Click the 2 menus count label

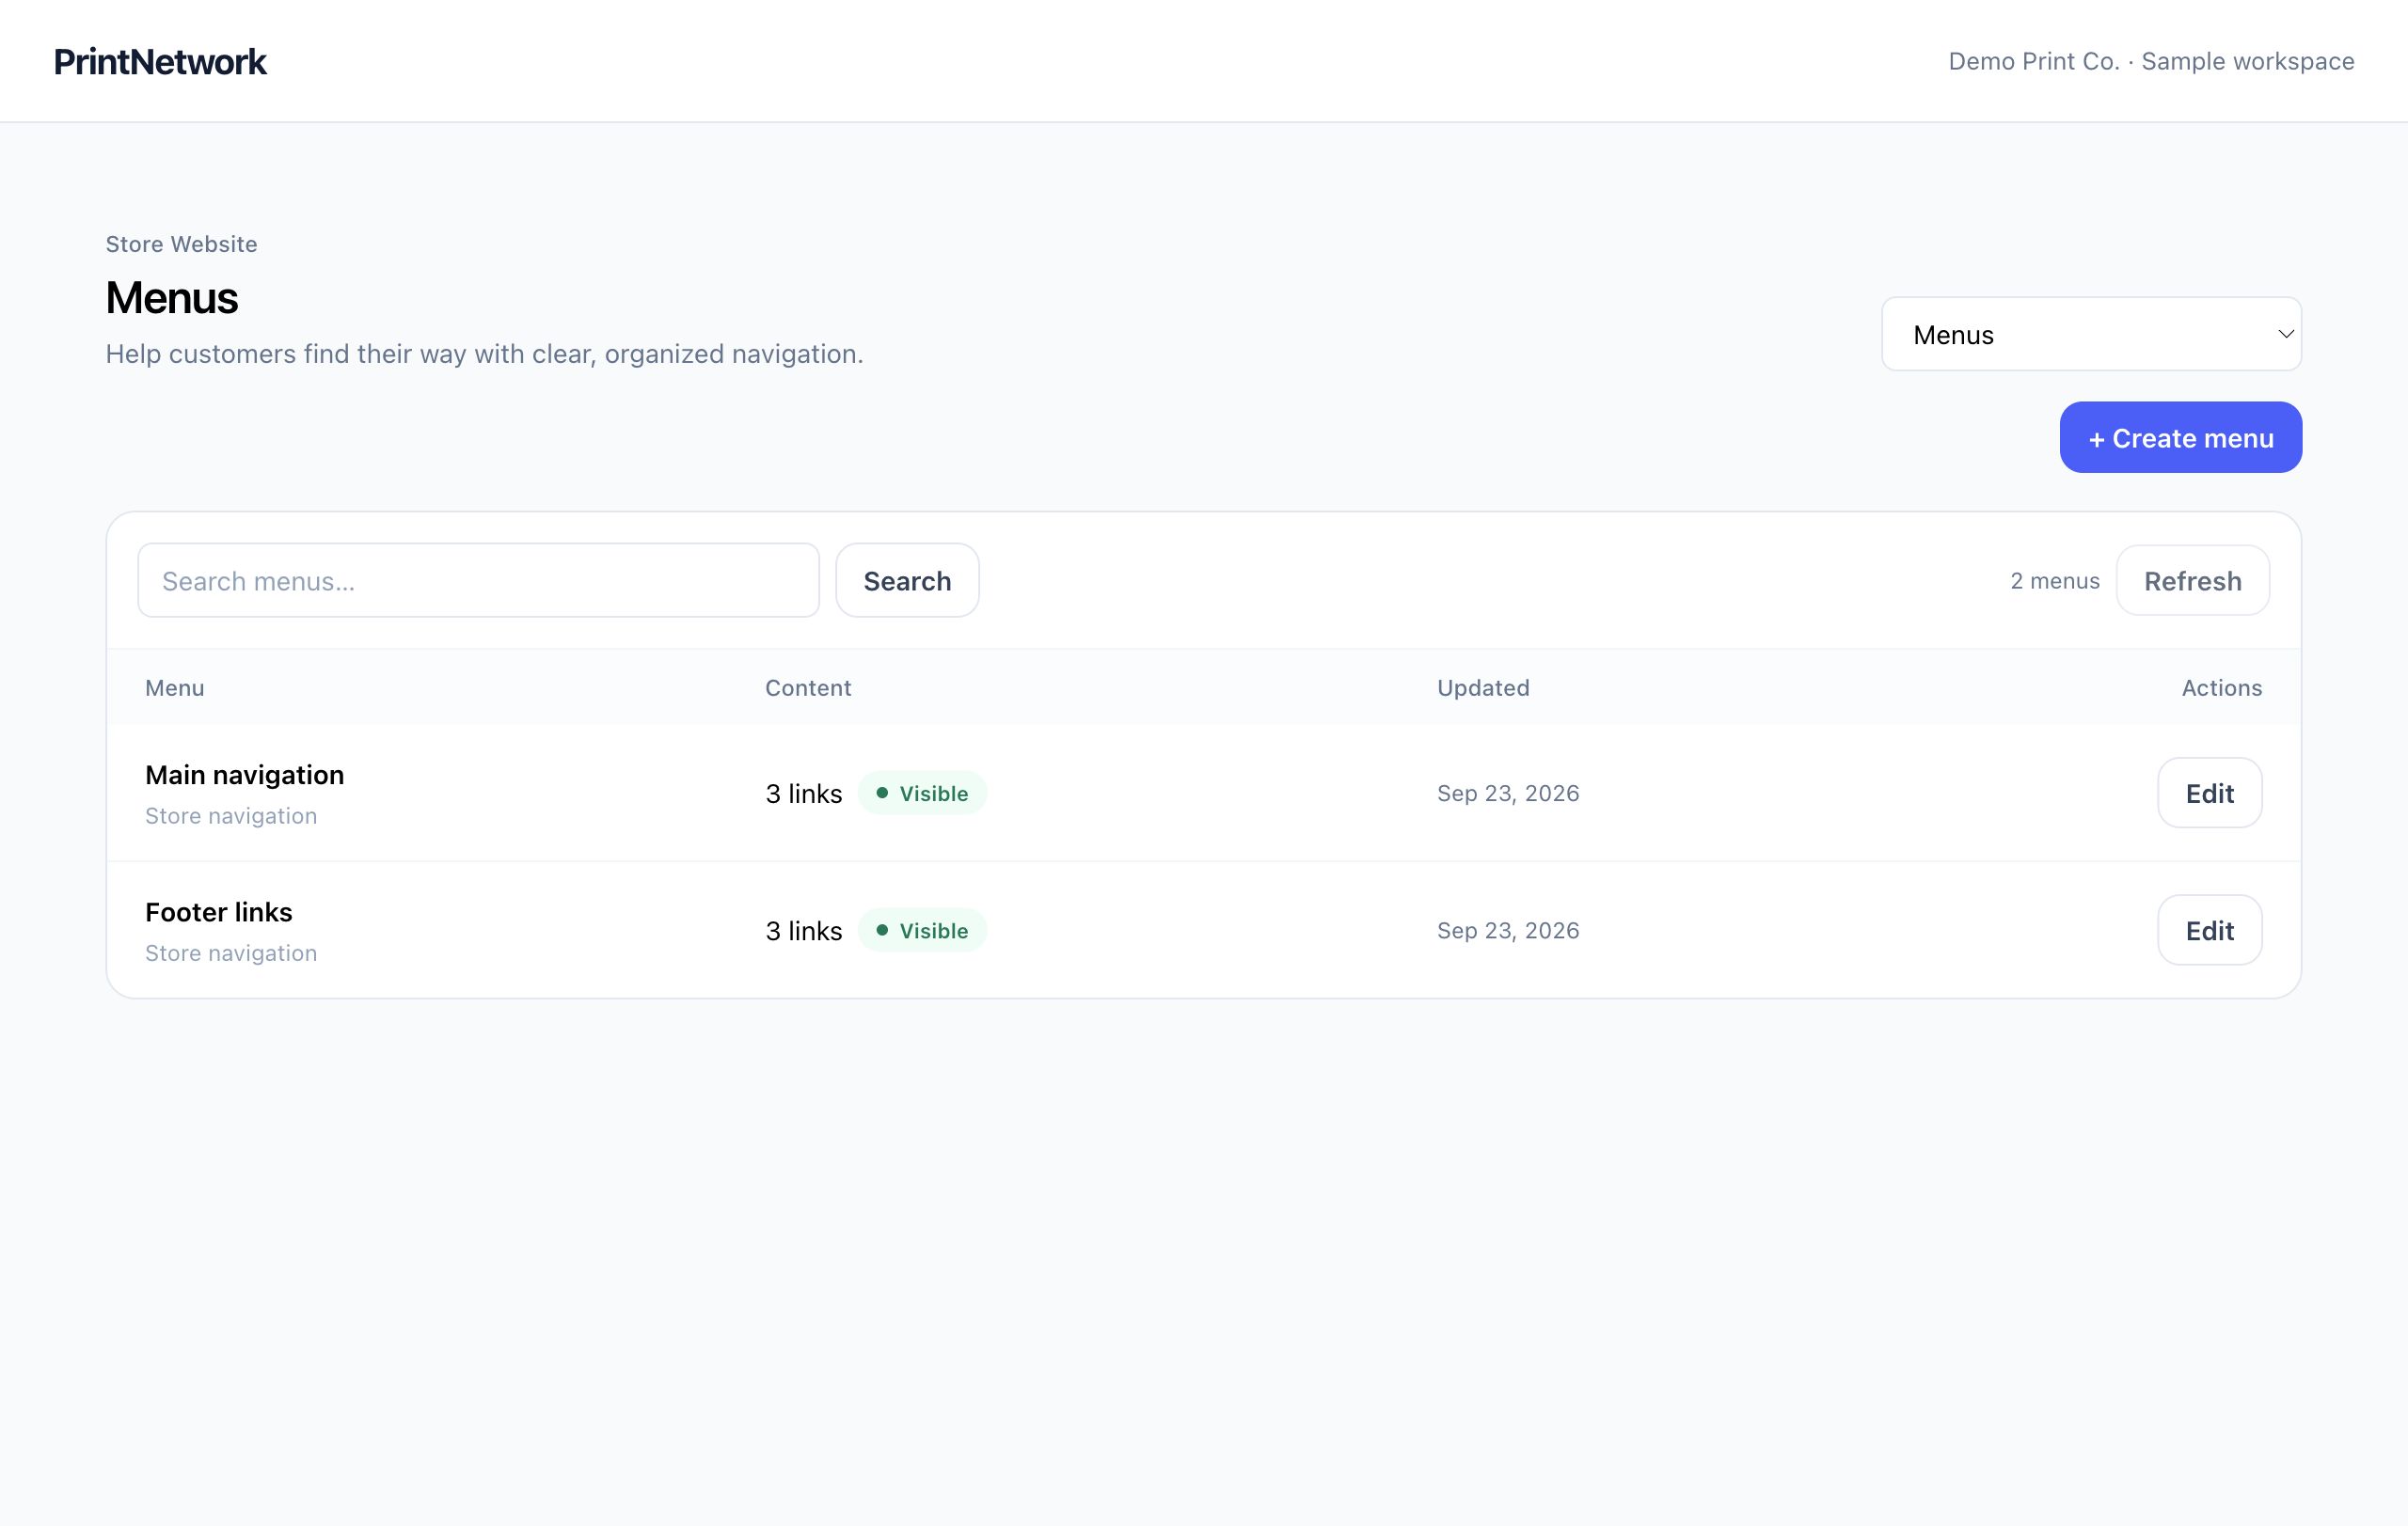click(2055, 581)
